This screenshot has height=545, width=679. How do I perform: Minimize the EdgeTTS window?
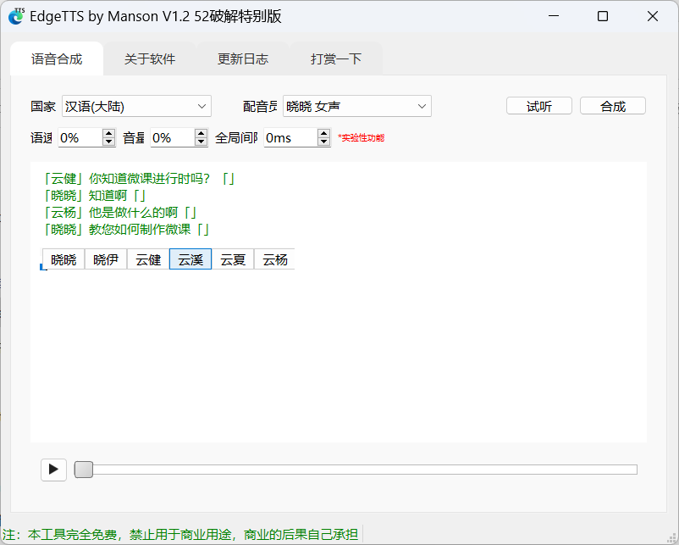coord(554,16)
